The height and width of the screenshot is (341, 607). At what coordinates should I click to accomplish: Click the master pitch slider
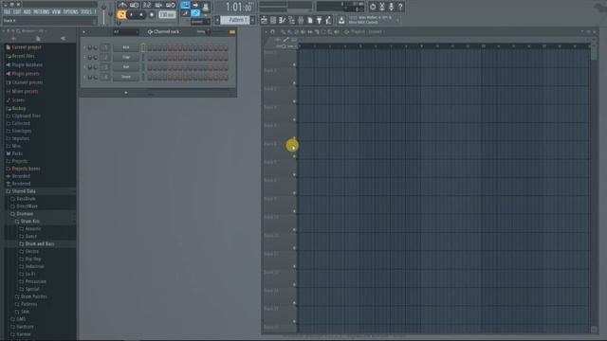[x=110, y=14]
